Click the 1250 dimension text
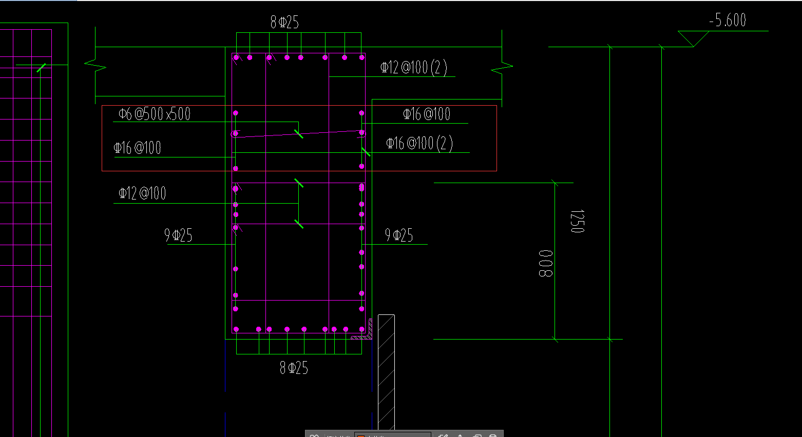Image resolution: width=802 pixels, height=437 pixels. pyautogui.click(x=578, y=221)
